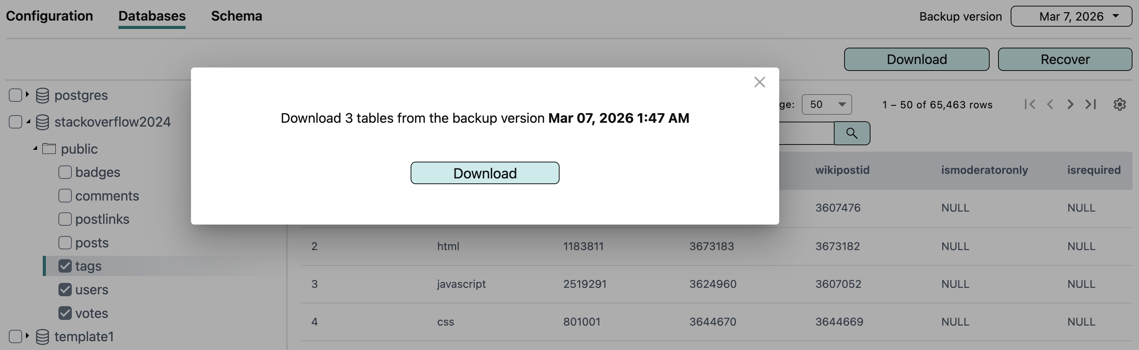Image resolution: width=1139 pixels, height=350 pixels.
Task: Check the badges table checkbox
Action: click(x=65, y=172)
